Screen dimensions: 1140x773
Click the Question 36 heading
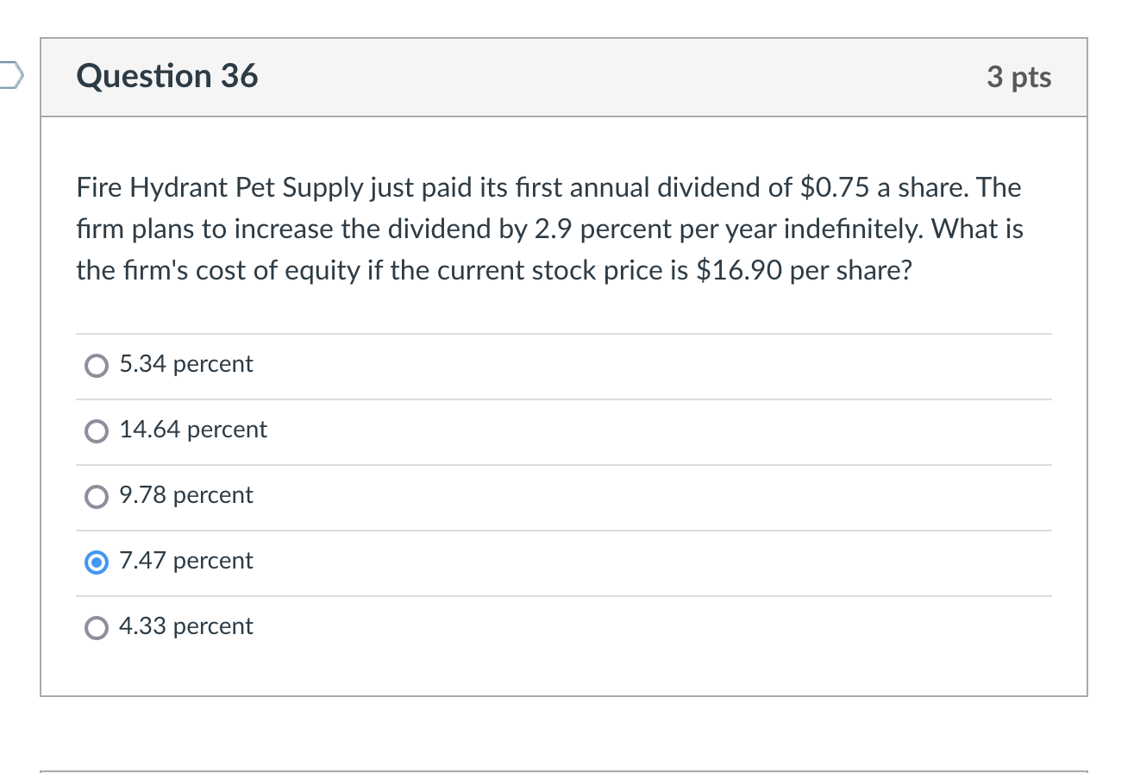pos(166,76)
